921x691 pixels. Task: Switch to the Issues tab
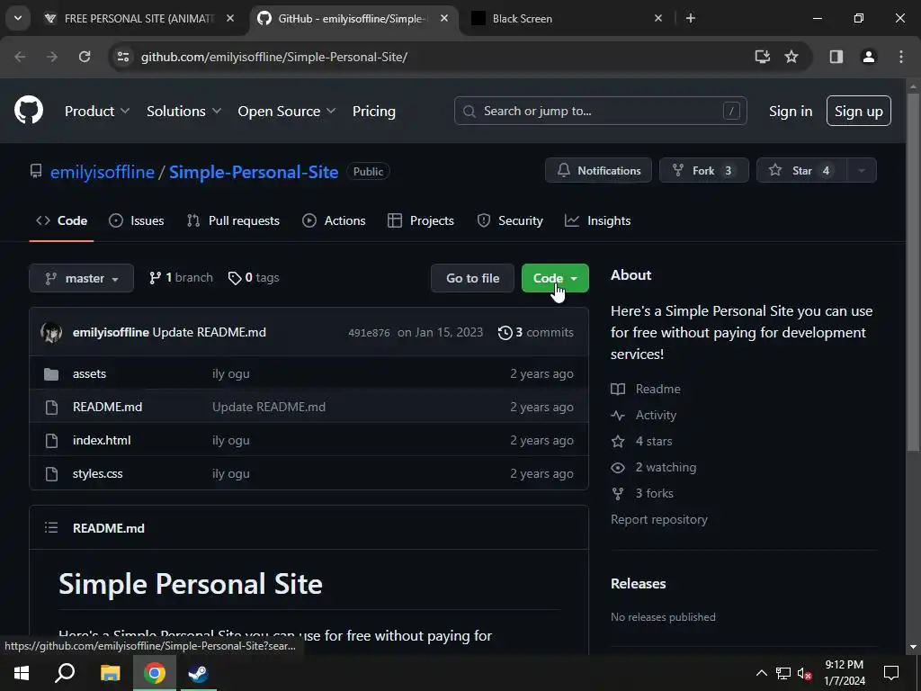coord(137,220)
